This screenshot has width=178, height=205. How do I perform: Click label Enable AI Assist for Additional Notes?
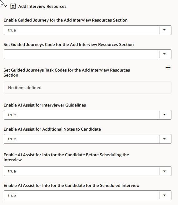(x=52, y=129)
